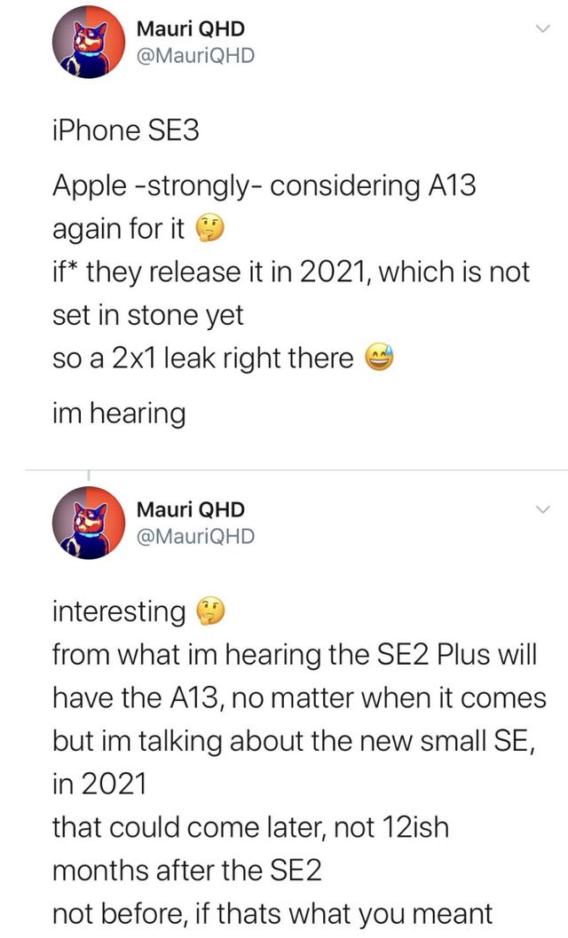Open the first tweet's chevron options menu
Image resolution: width=568 pixels, height=938 pixels.
click(541, 30)
